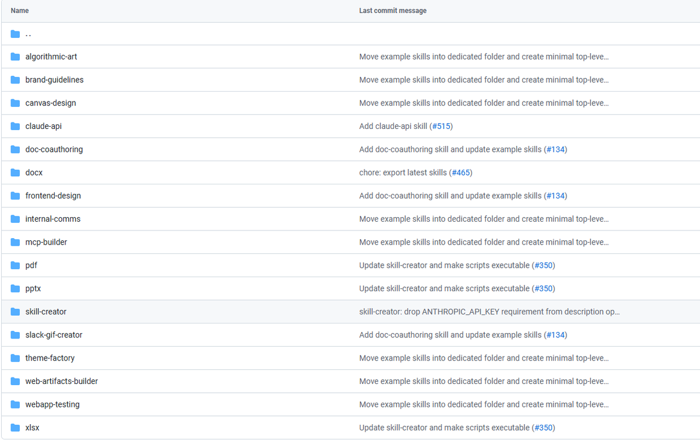
Task: Open the xlsx folder name link
Action: (x=33, y=428)
